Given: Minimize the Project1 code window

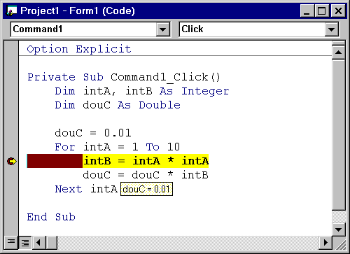Looking at the screenshot, I should tap(307, 10).
